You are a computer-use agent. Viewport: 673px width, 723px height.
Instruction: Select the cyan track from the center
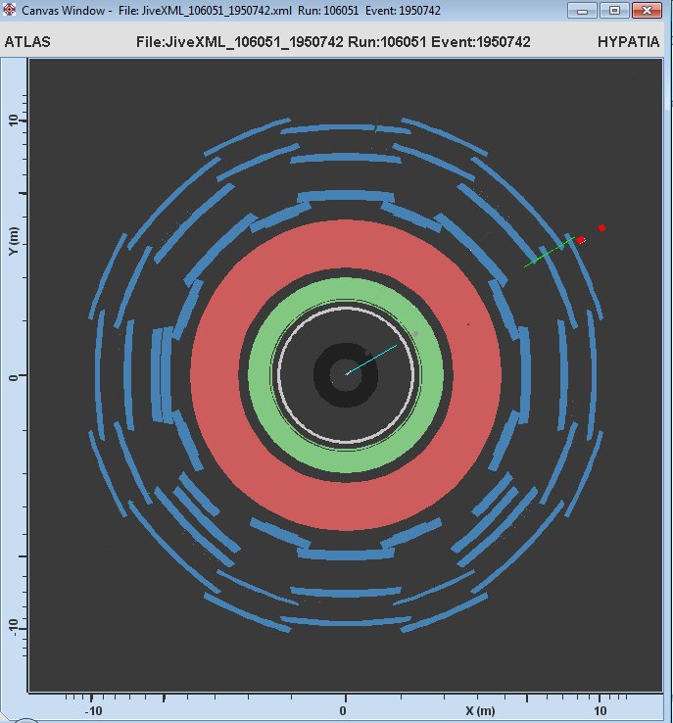coord(372,360)
